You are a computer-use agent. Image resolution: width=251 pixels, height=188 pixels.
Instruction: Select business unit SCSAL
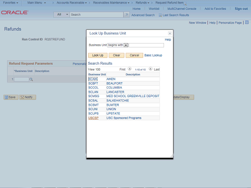tap(93, 101)
